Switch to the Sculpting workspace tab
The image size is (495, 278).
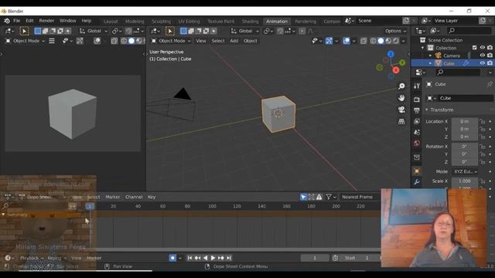(161, 21)
